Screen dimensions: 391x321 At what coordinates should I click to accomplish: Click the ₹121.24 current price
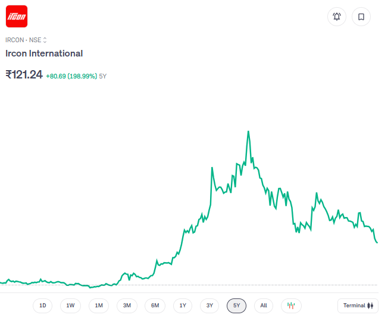24,75
